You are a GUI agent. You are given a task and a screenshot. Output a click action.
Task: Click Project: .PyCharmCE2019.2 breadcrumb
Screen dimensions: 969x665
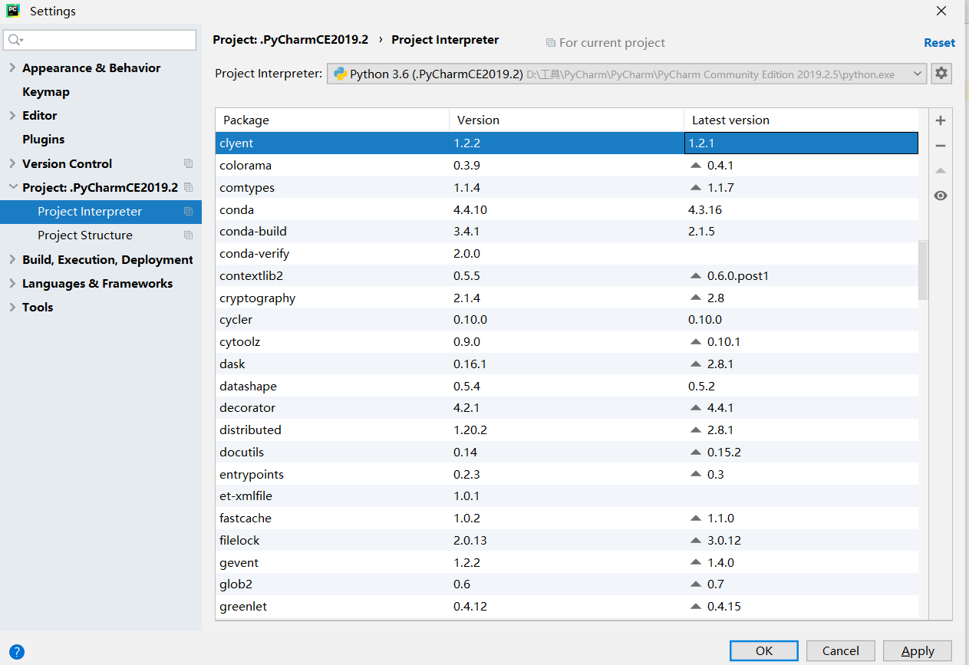point(291,40)
